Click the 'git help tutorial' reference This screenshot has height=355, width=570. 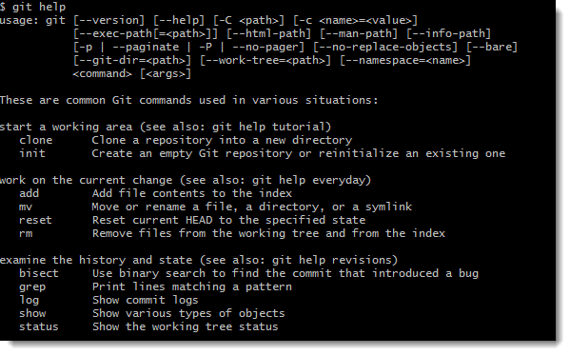[268, 127]
